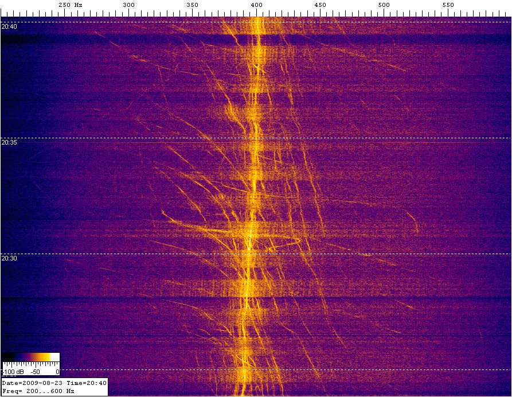Select the 350 frequency axis label
The height and width of the screenshot is (397, 512).
[x=193, y=5]
